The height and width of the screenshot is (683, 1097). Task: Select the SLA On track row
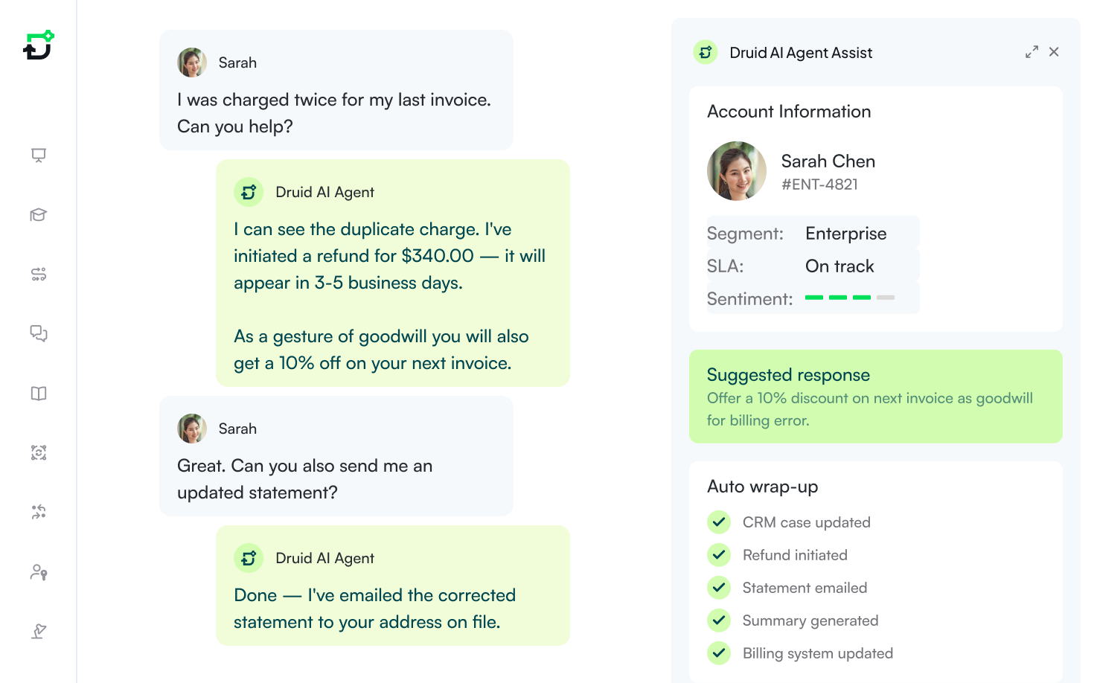(813, 266)
